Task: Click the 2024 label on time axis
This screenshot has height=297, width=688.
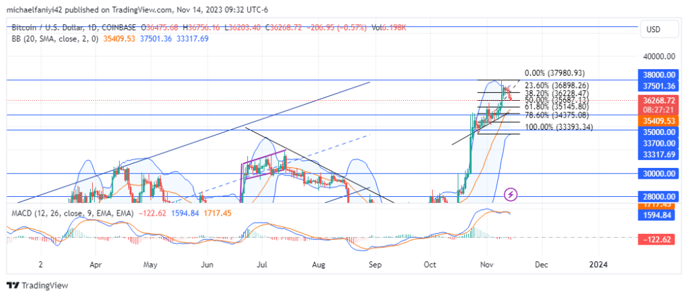Action: 599,265
